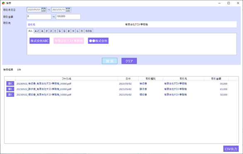This screenshot has width=243, height=154.
Task: Click the クリア clear button
Action: [x=129, y=61]
